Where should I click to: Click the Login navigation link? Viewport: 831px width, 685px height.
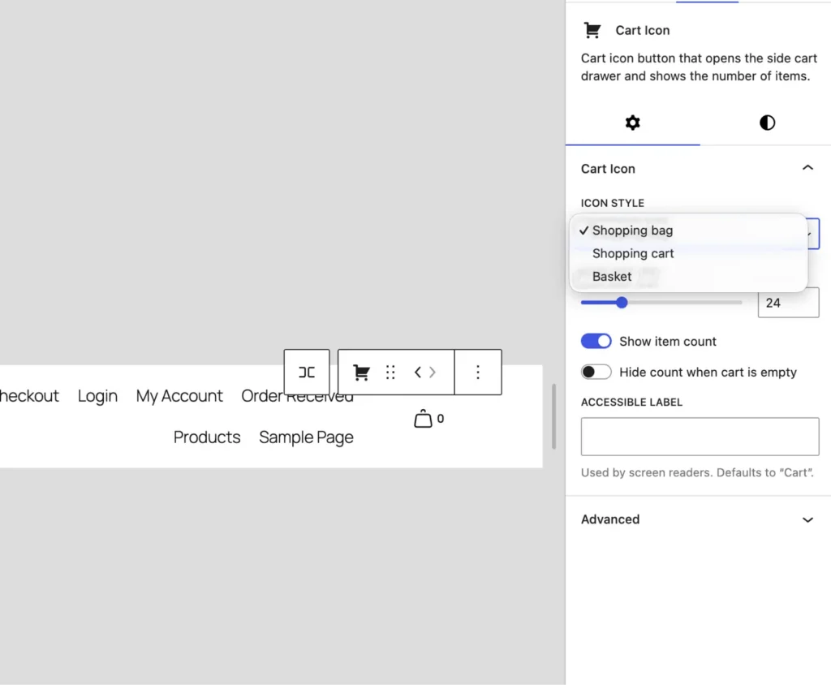(97, 396)
